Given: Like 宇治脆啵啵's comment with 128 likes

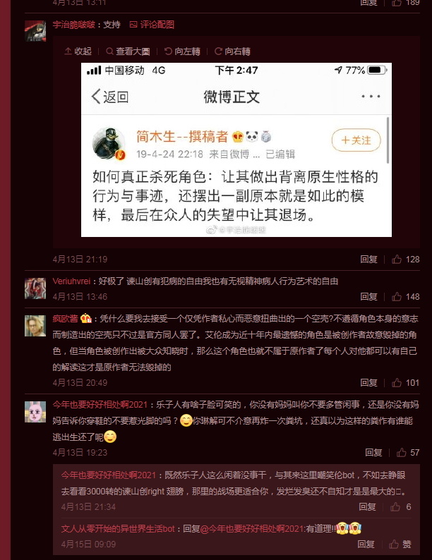Looking at the screenshot, I should pos(406,260).
